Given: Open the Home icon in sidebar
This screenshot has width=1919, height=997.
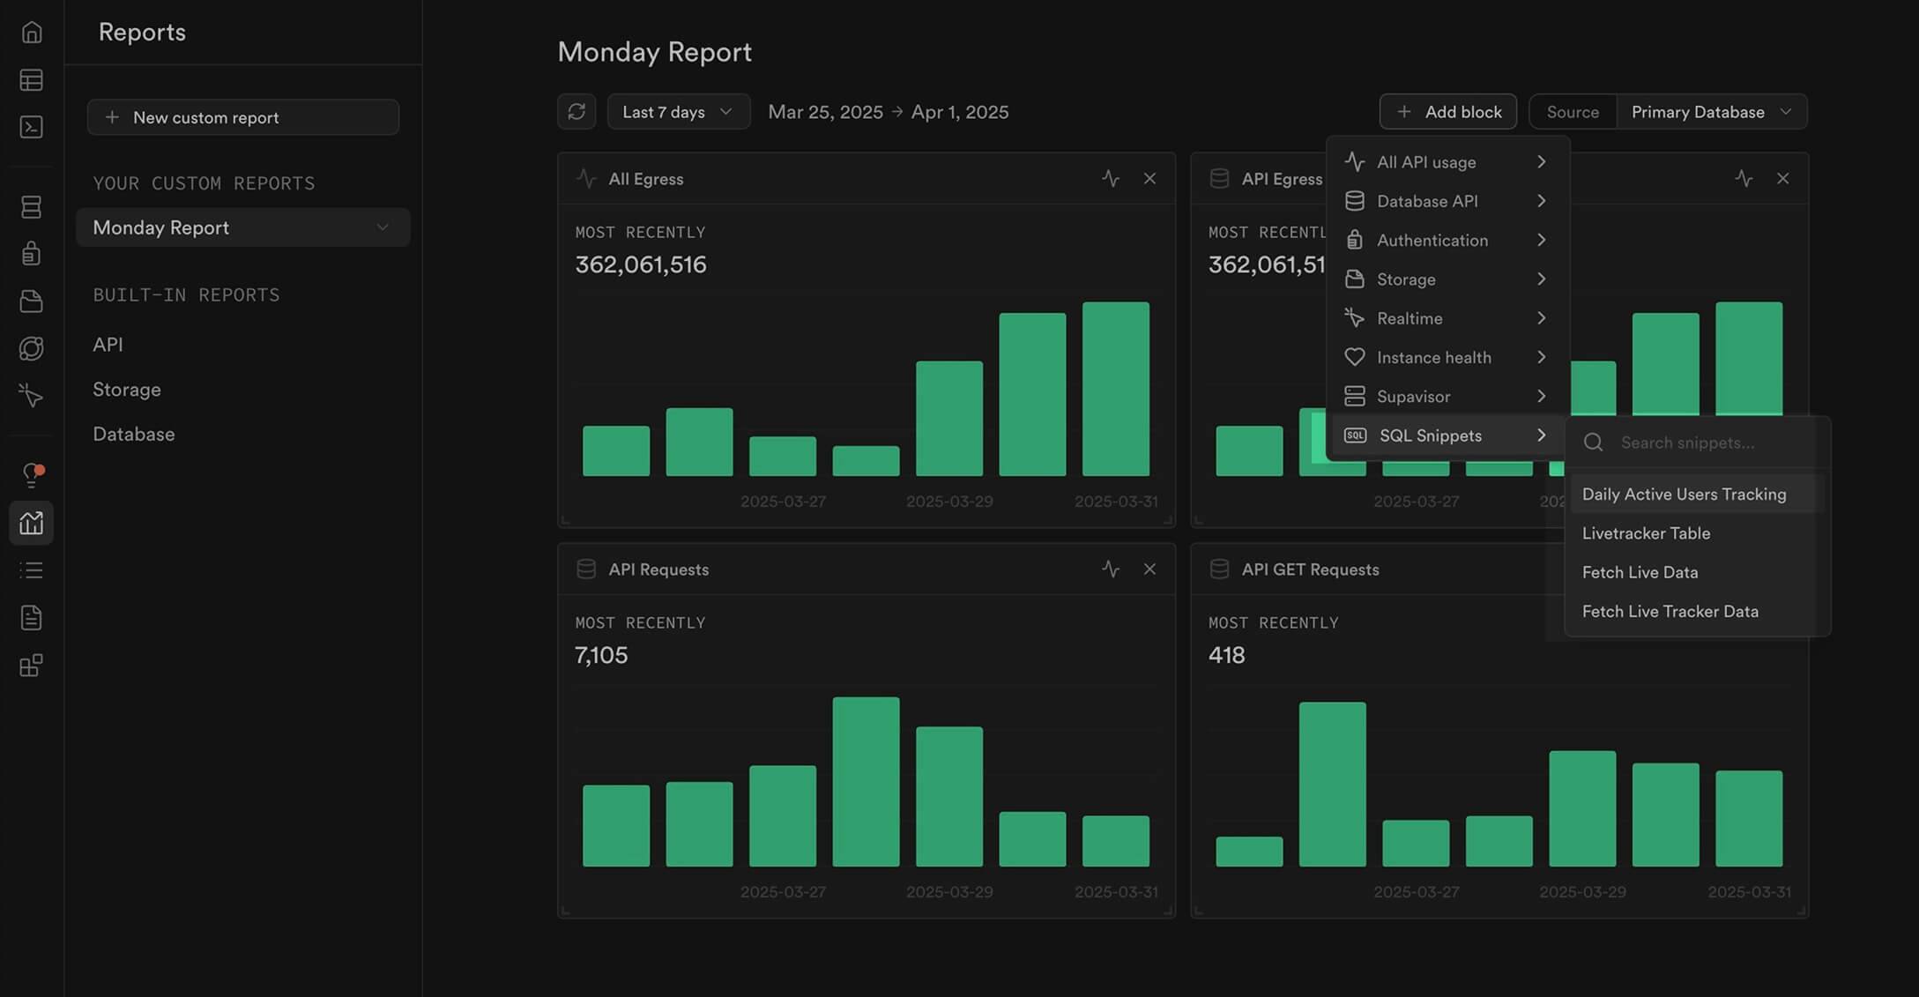Looking at the screenshot, I should point(32,33).
